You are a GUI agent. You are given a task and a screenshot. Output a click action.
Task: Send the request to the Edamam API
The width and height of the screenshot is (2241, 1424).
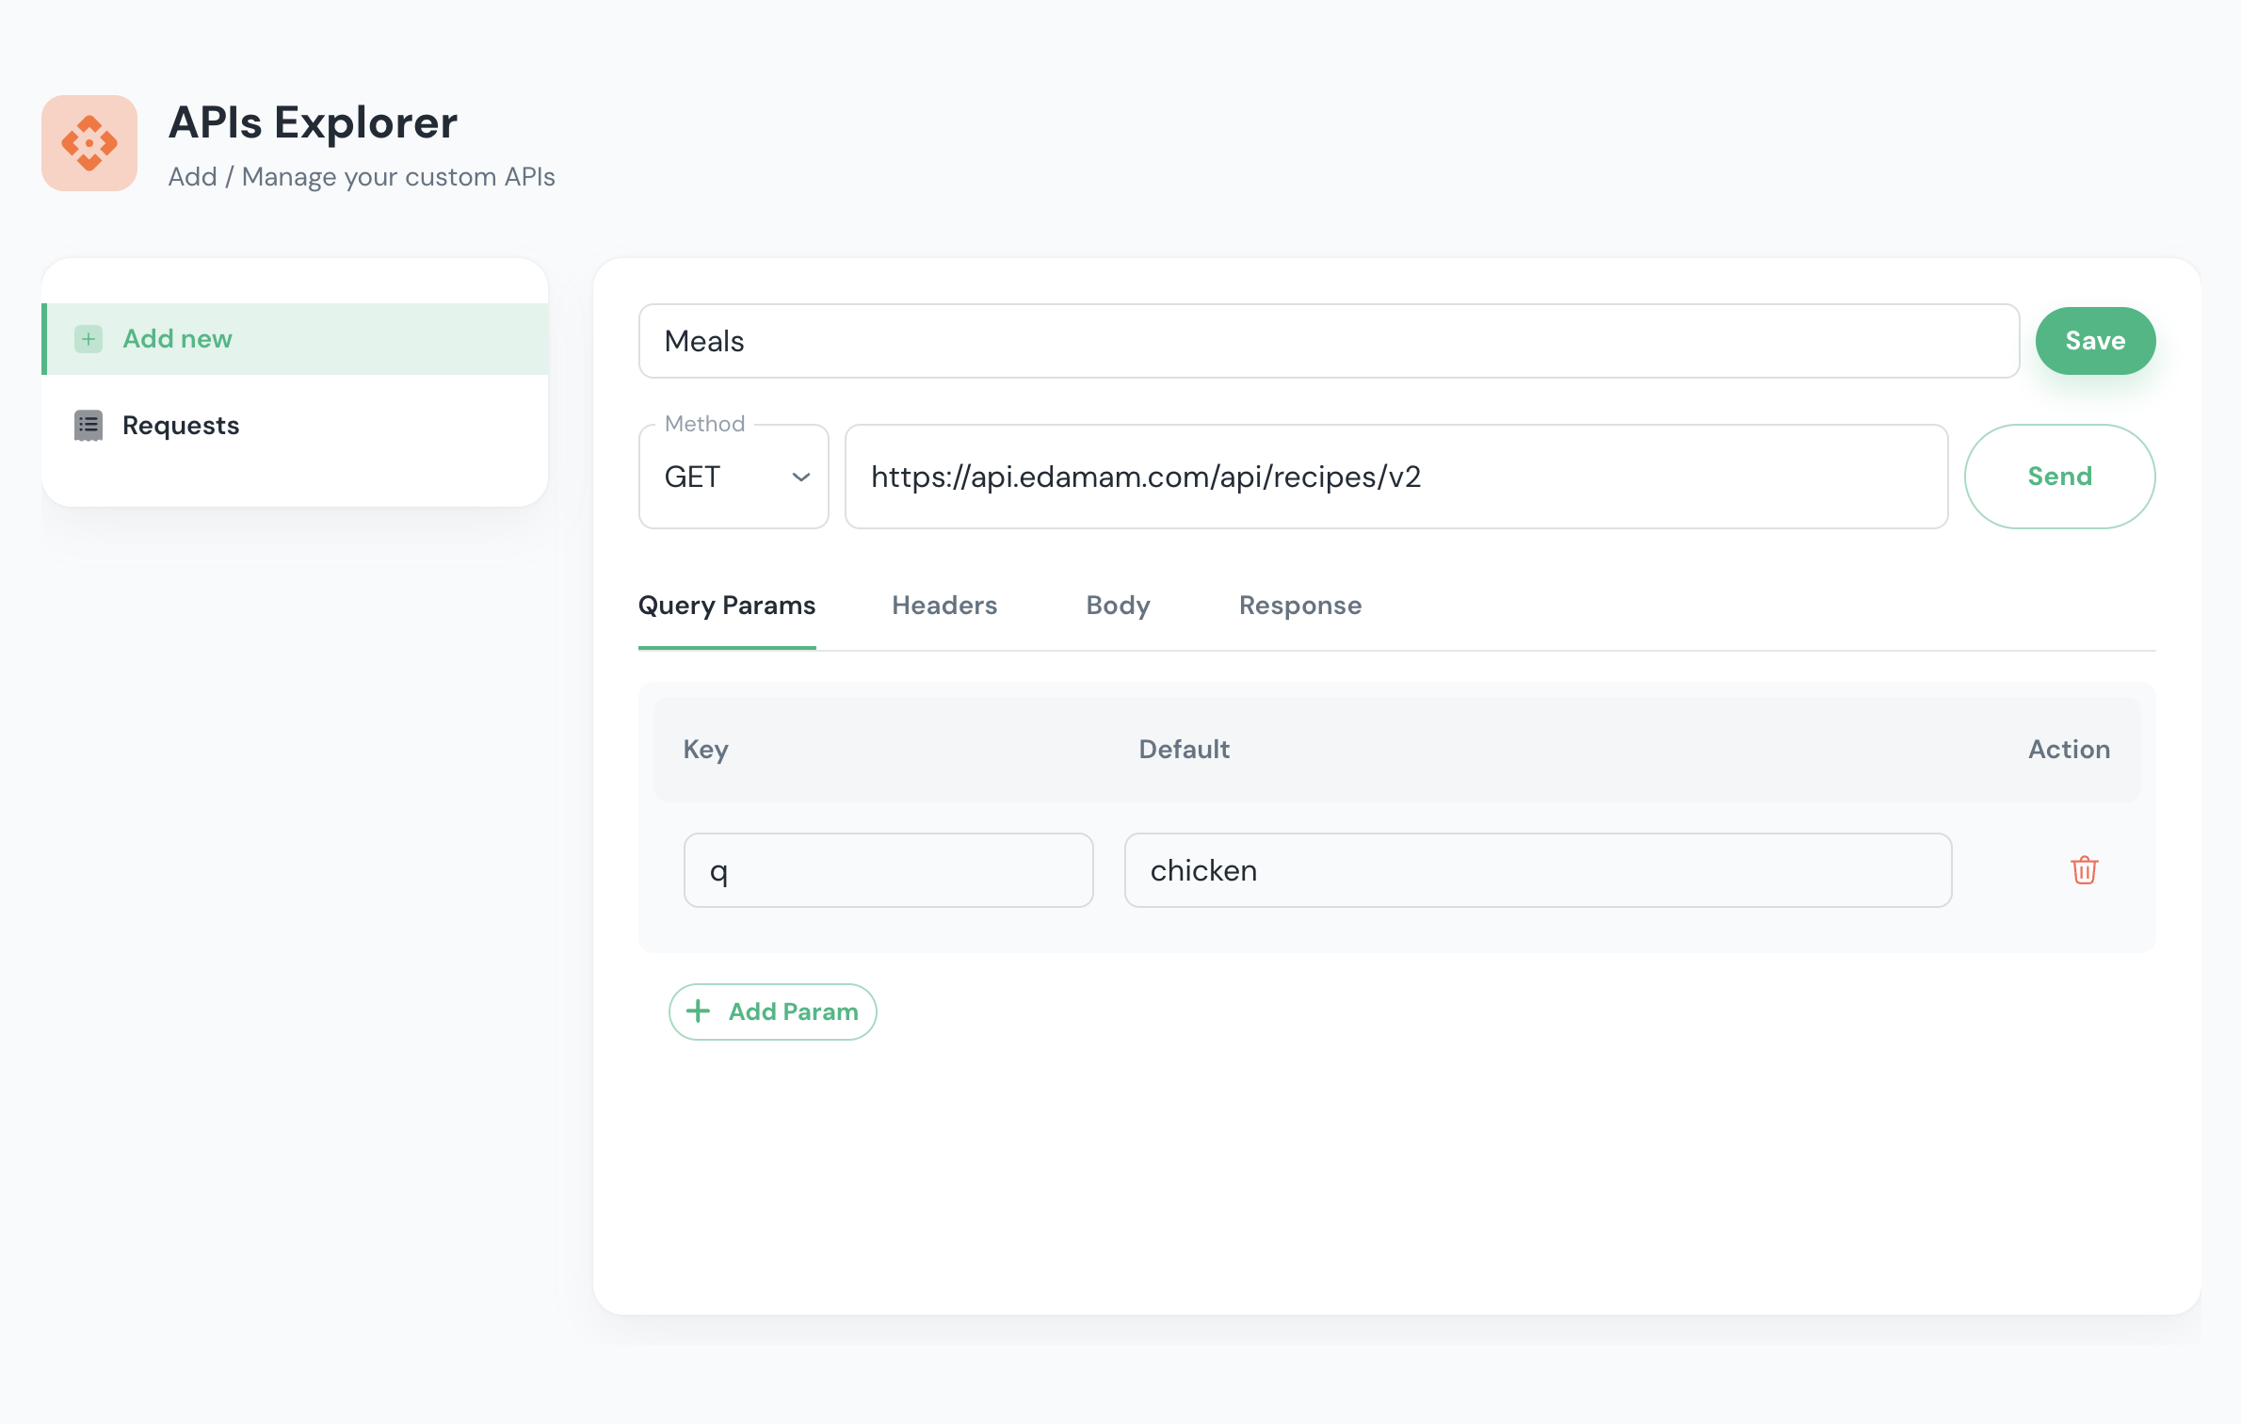point(2059,476)
